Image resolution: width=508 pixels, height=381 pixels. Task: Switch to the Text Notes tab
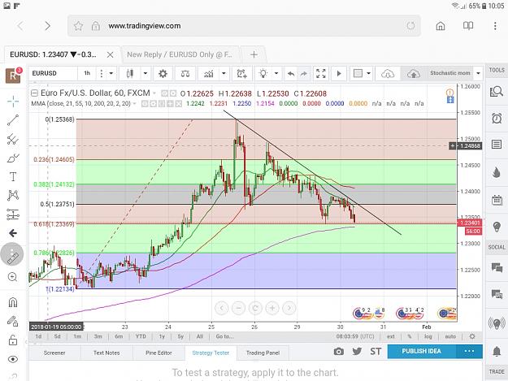[x=106, y=353]
